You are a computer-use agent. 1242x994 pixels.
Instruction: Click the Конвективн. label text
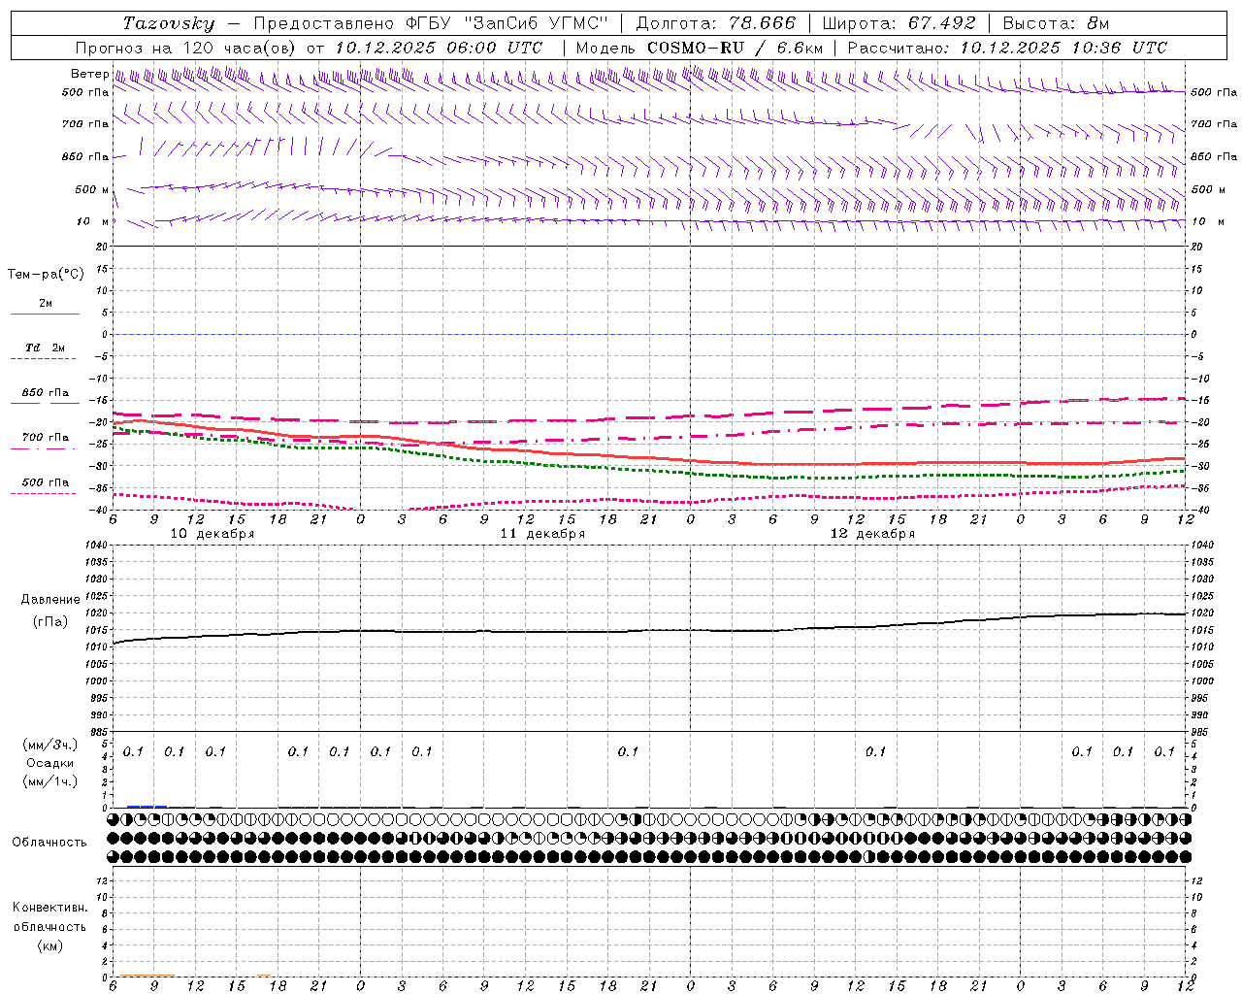[49, 908]
